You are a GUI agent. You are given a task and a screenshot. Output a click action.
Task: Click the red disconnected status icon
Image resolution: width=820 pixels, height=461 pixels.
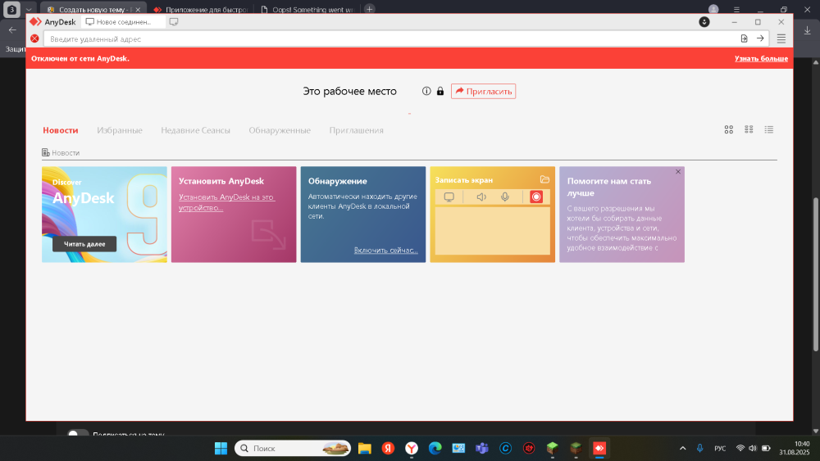(34, 38)
